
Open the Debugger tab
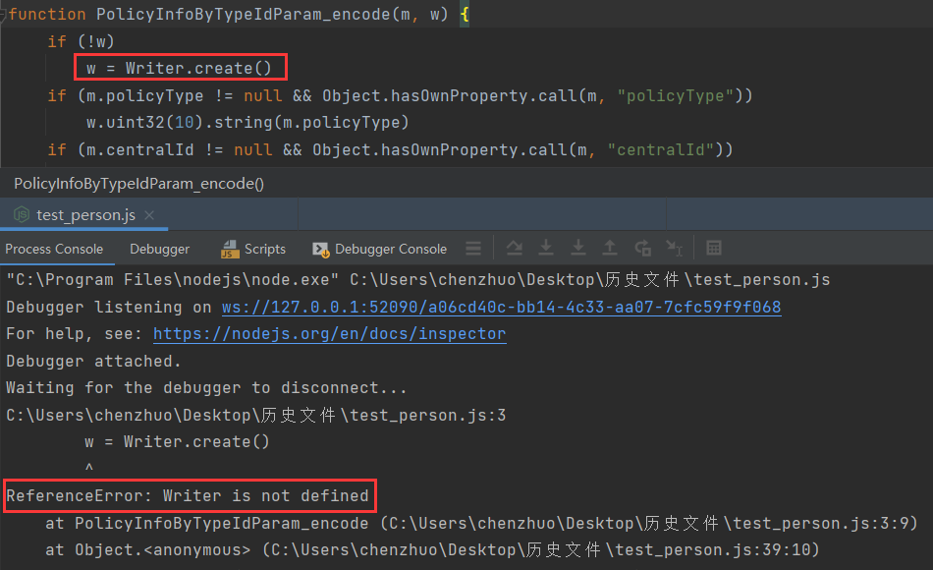pos(159,250)
